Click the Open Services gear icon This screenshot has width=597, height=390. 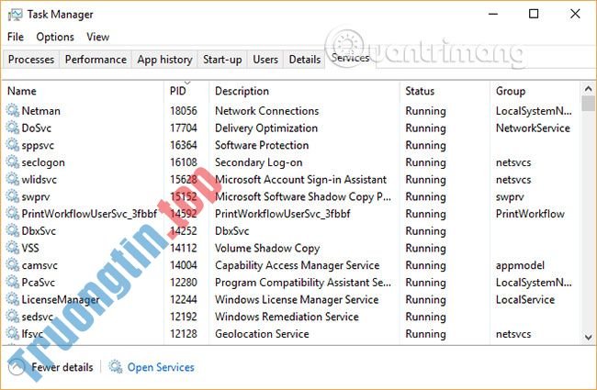click(x=116, y=367)
